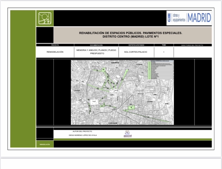The image size is (222, 169).
Task: Click the 'REMODELACIÓN' cell under Proyecto
Action: coord(55,52)
